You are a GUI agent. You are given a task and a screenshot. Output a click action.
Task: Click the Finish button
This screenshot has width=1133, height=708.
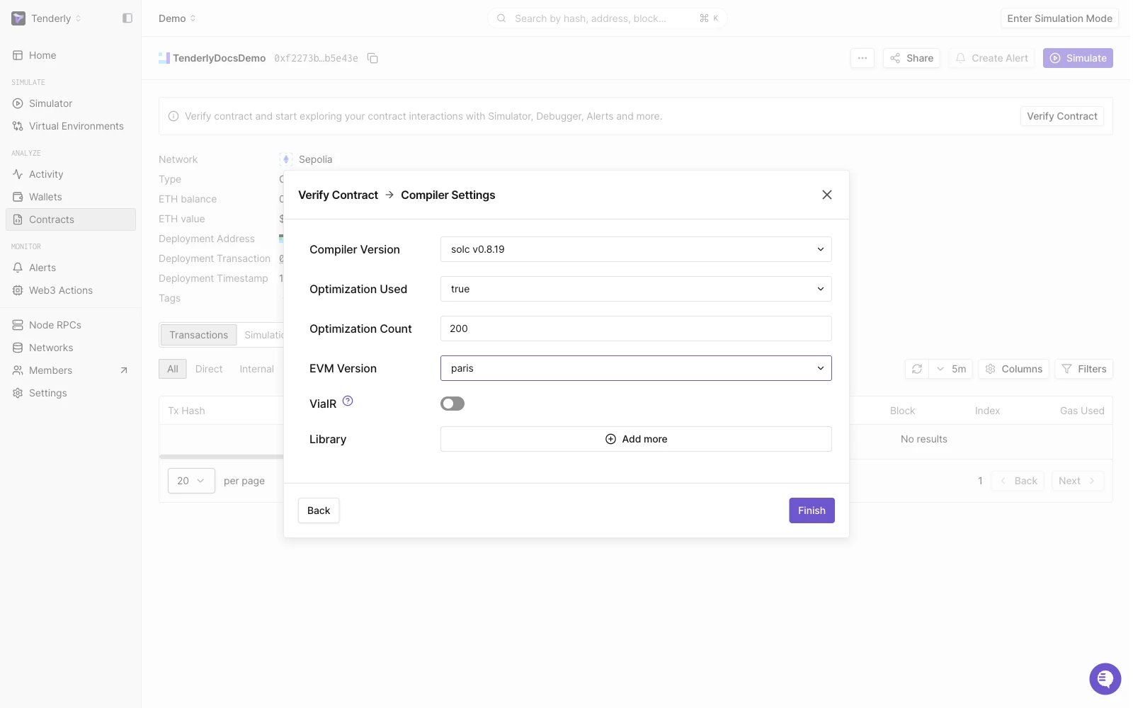(x=812, y=510)
